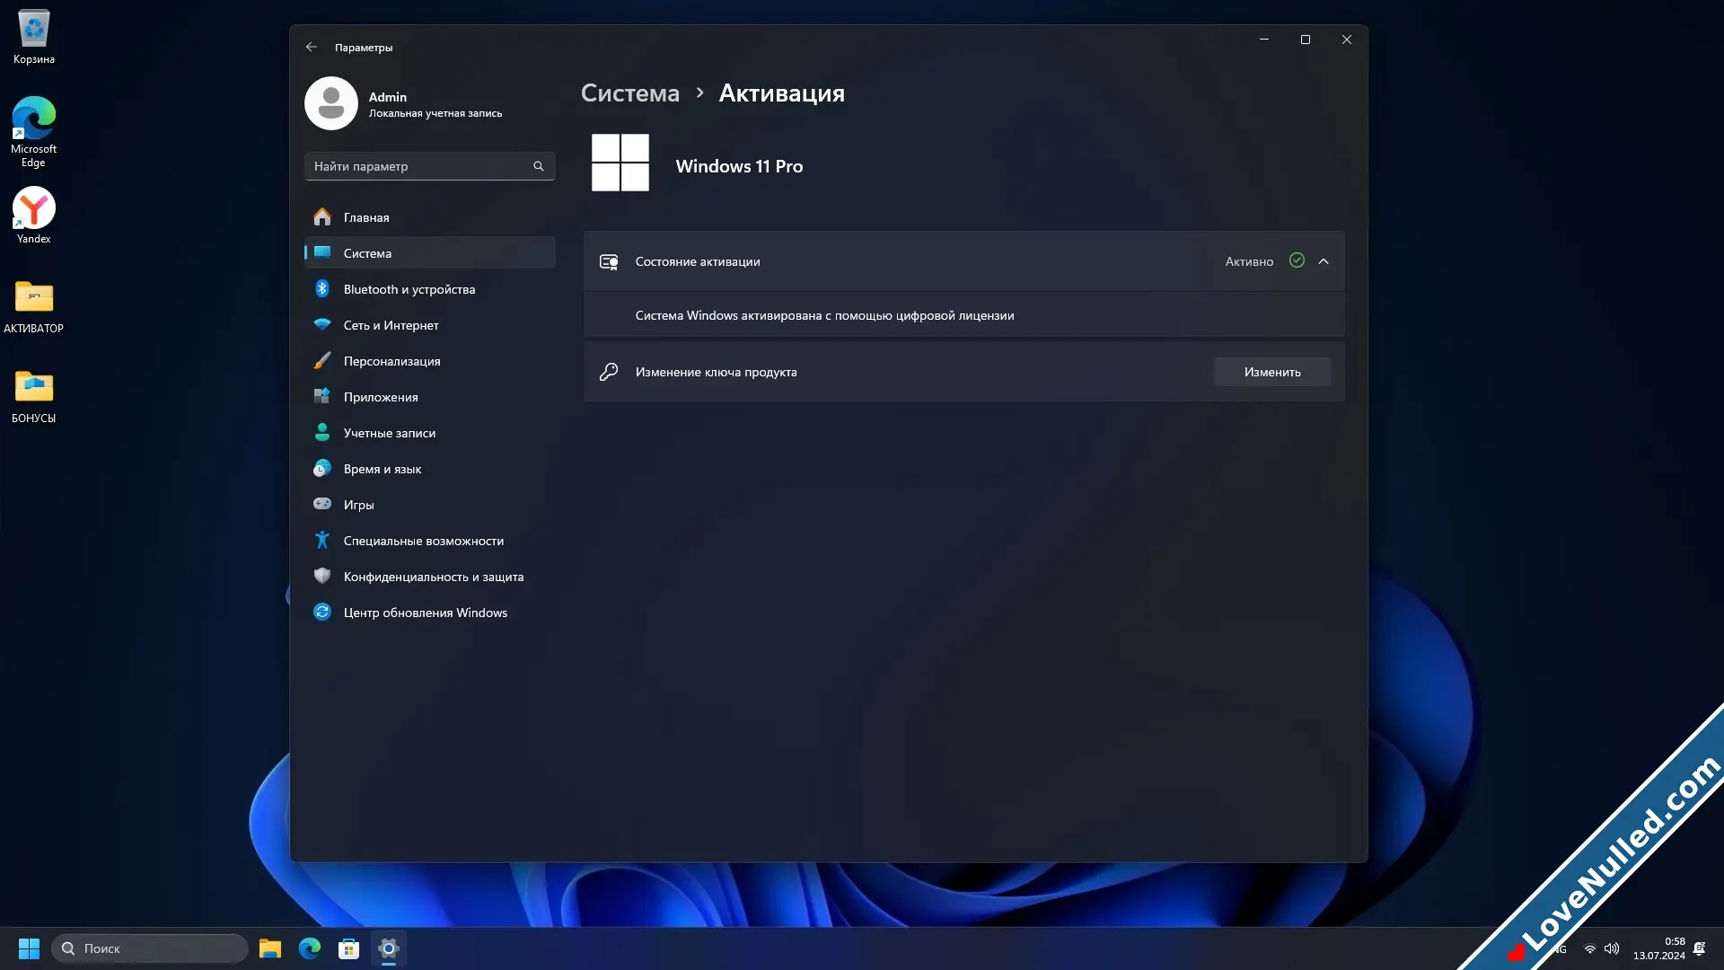
Task: Open Персонализация brush icon
Action: (322, 360)
